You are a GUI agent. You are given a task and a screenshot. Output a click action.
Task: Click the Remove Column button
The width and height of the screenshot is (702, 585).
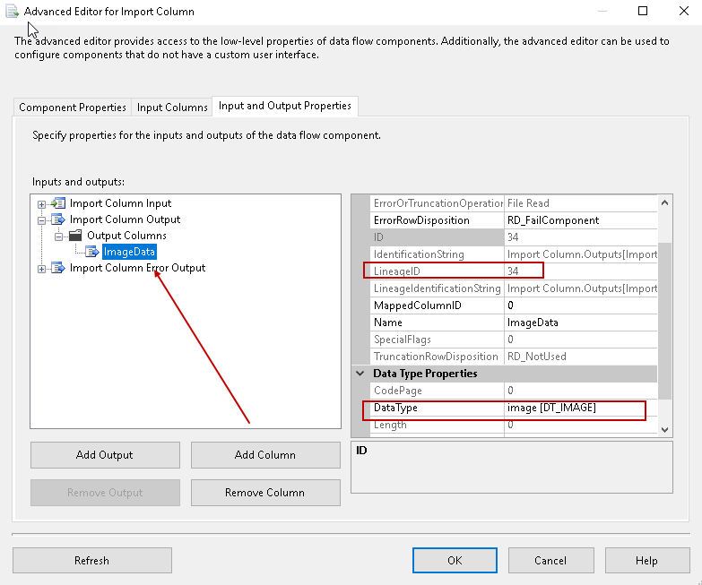(265, 493)
